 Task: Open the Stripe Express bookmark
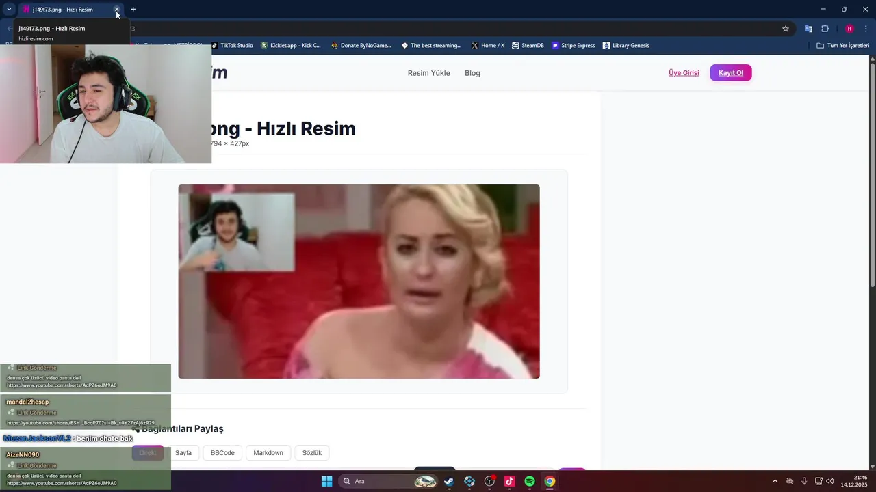tap(574, 46)
